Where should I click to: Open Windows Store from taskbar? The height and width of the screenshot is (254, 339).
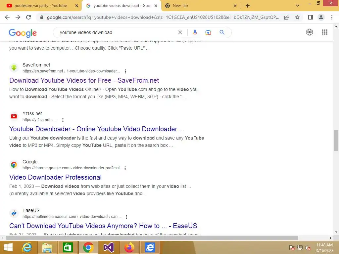68,247
